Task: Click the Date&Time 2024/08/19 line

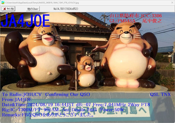Action: point(76,105)
